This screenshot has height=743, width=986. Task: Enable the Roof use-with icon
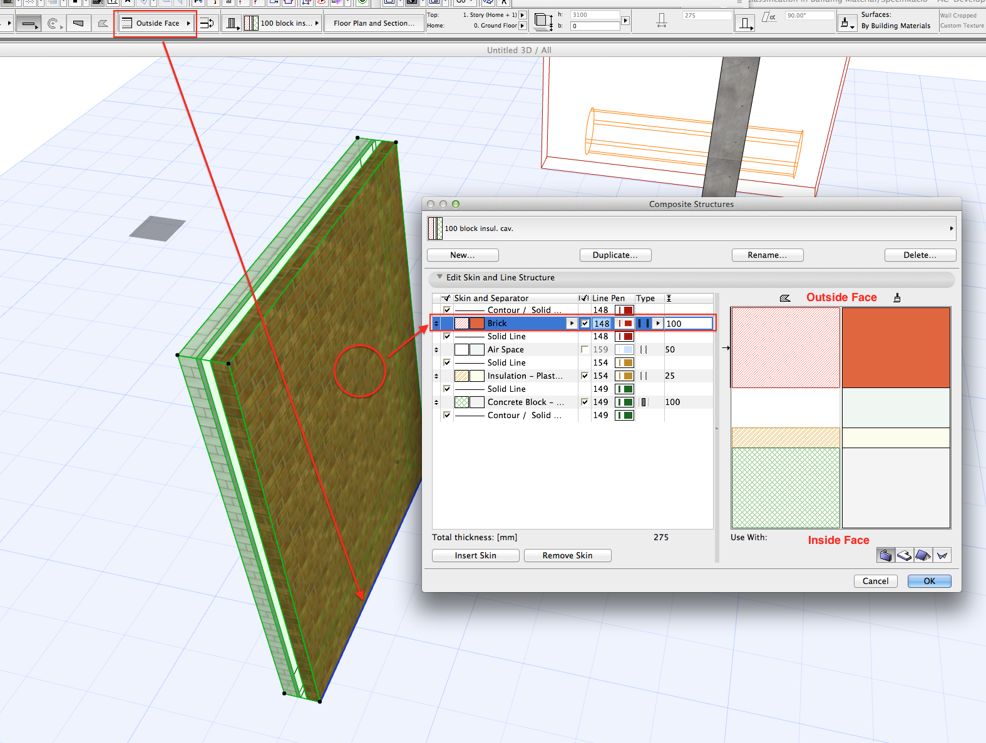click(x=923, y=555)
